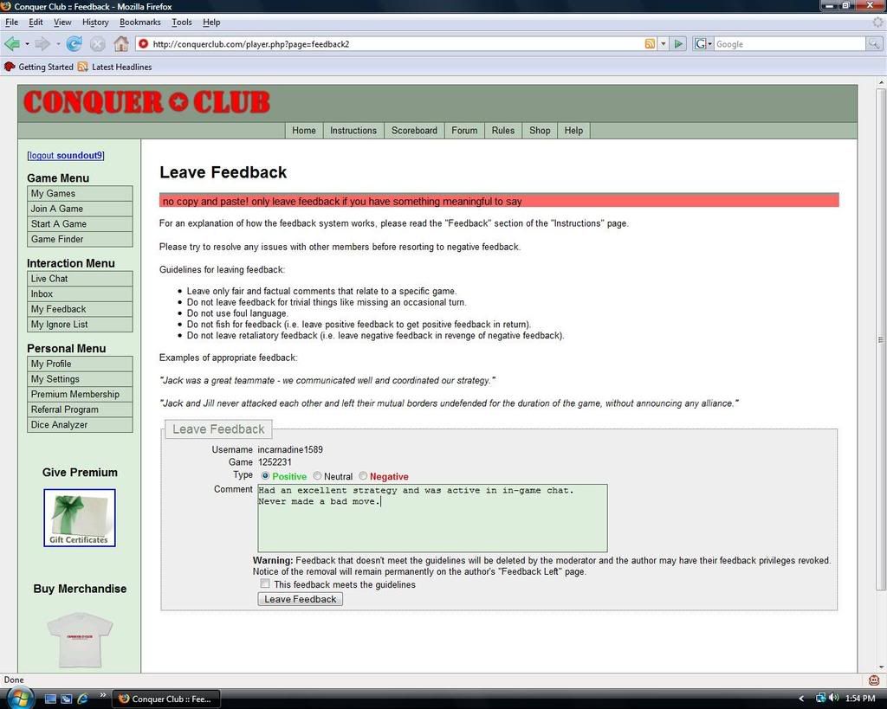Click the search magnifier icon
The image size is (887, 709).
(x=874, y=44)
